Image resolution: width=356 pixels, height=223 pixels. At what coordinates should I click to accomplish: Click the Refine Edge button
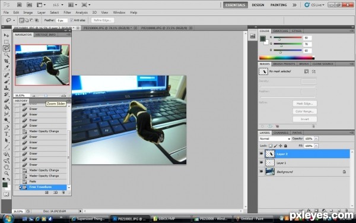coord(103,20)
